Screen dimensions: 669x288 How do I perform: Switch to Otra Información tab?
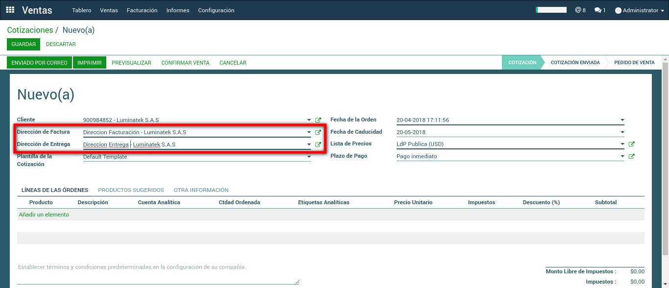tap(201, 190)
